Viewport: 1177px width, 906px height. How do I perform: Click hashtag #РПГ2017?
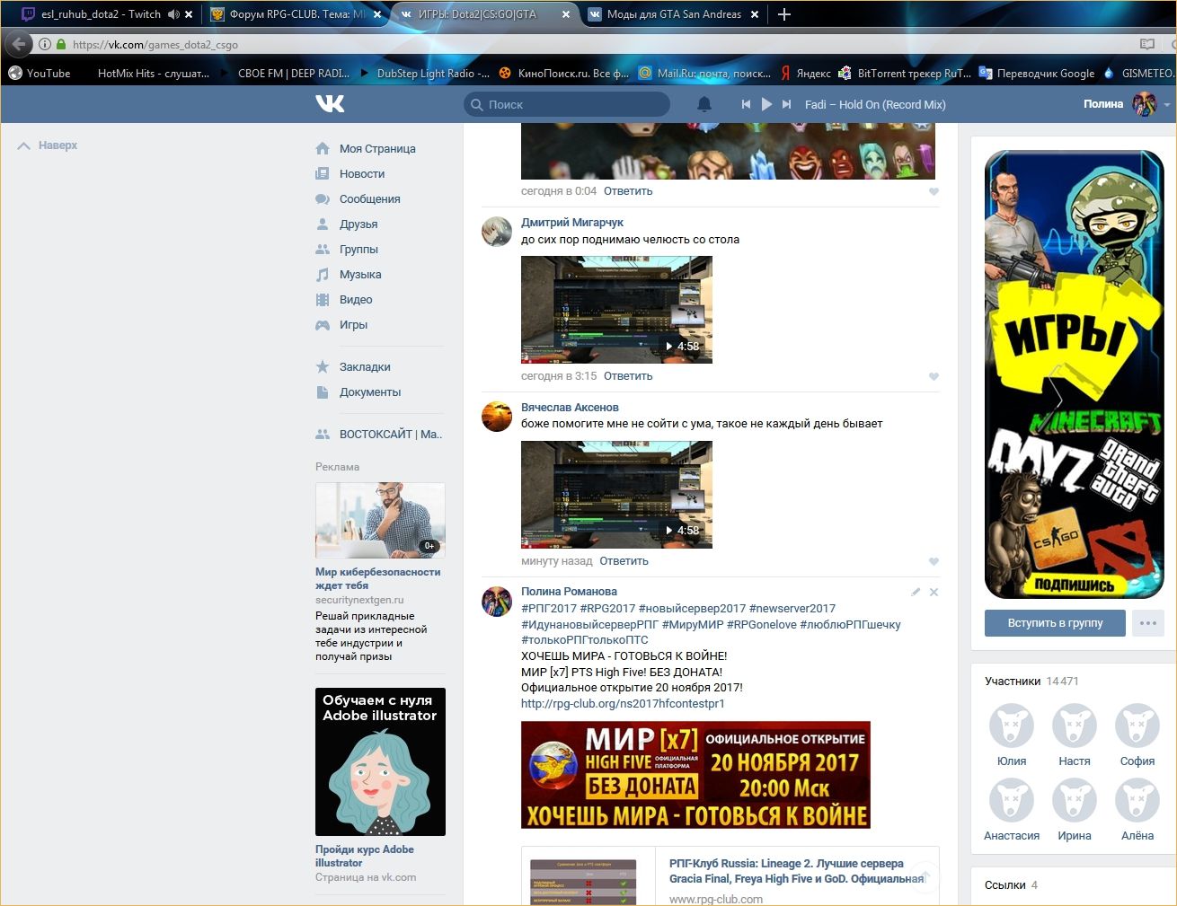click(x=549, y=609)
